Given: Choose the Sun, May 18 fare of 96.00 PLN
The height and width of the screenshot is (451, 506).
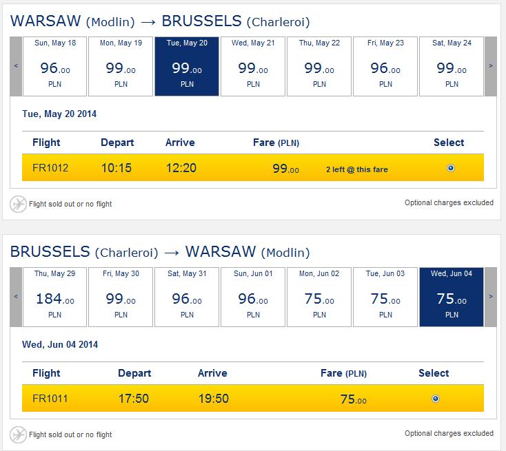Looking at the screenshot, I should pos(55,66).
